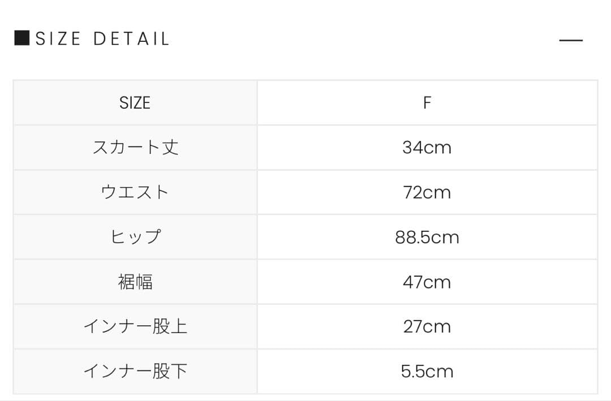
Task: Click the F size column header
Action: click(x=428, y=102)
